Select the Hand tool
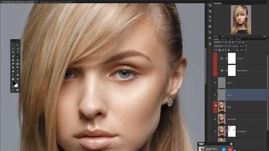 click(x=13, y=79)
